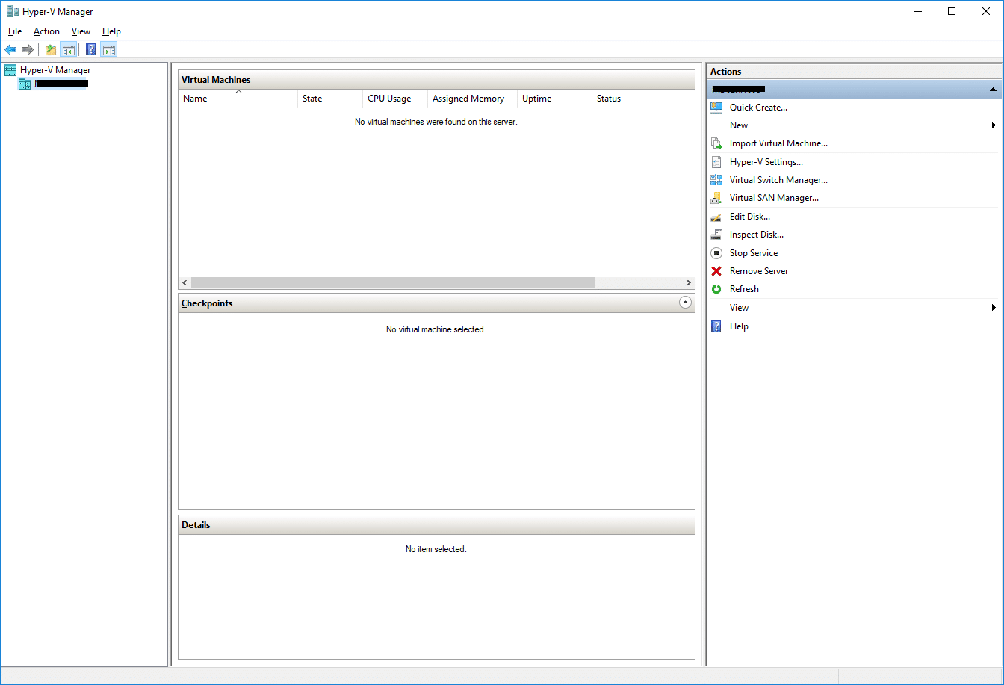Image resolution: width=1004 pixels, height=685 pixels.
Task: Click the Import Virtual Machine icon
Action: [x=716, y=143]
